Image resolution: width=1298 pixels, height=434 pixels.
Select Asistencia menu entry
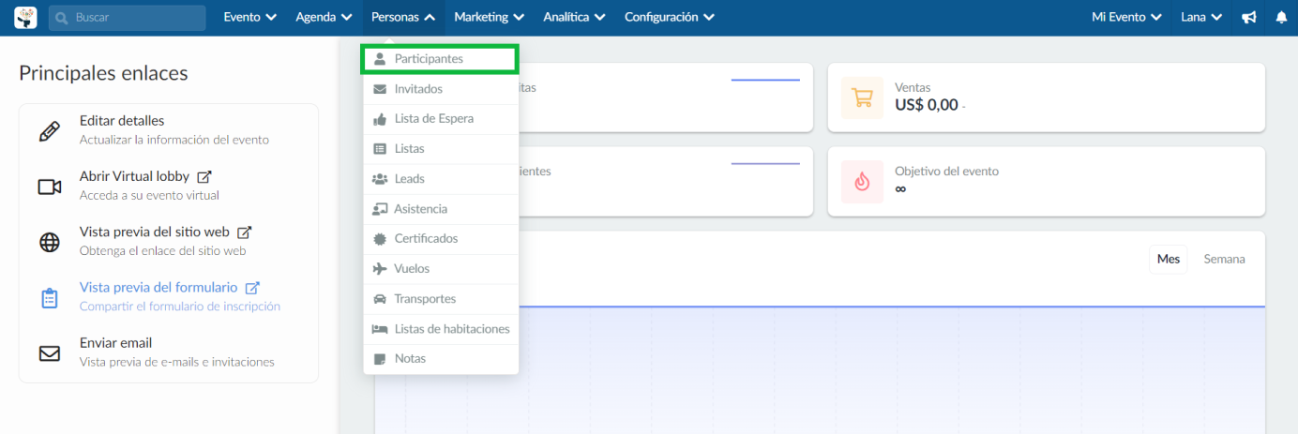click(x=441, y=209)
